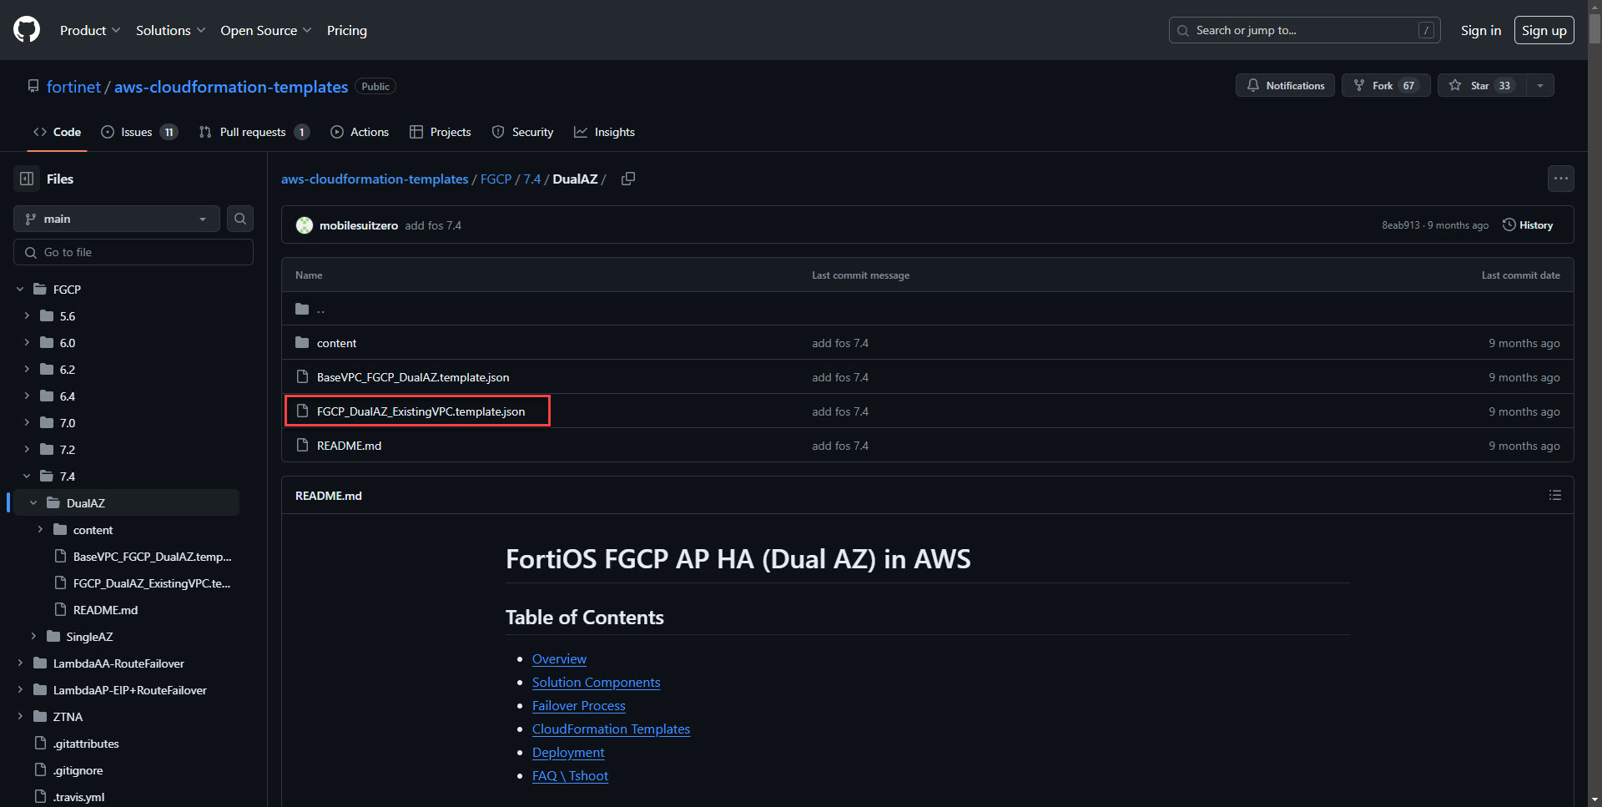Open the three-dots more options menu
The width and height of the screenshot is (1602, 807).
[1560, 178]
